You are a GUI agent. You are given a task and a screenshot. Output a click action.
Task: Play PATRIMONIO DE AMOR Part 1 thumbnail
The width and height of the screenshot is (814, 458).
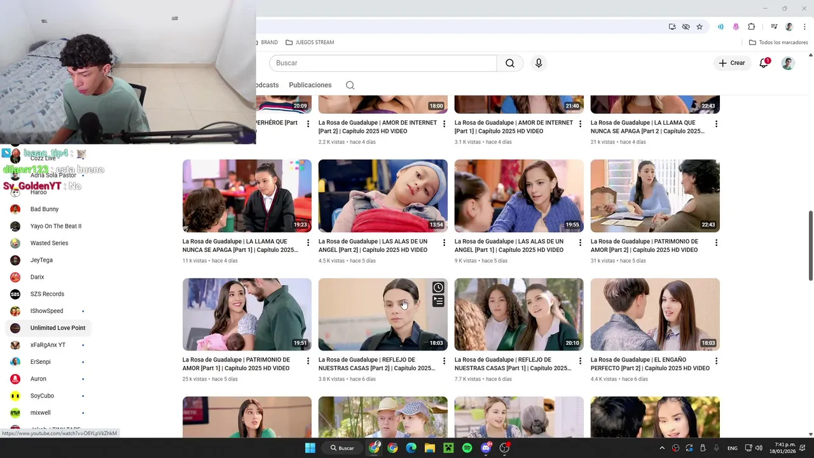coord(247,314)
